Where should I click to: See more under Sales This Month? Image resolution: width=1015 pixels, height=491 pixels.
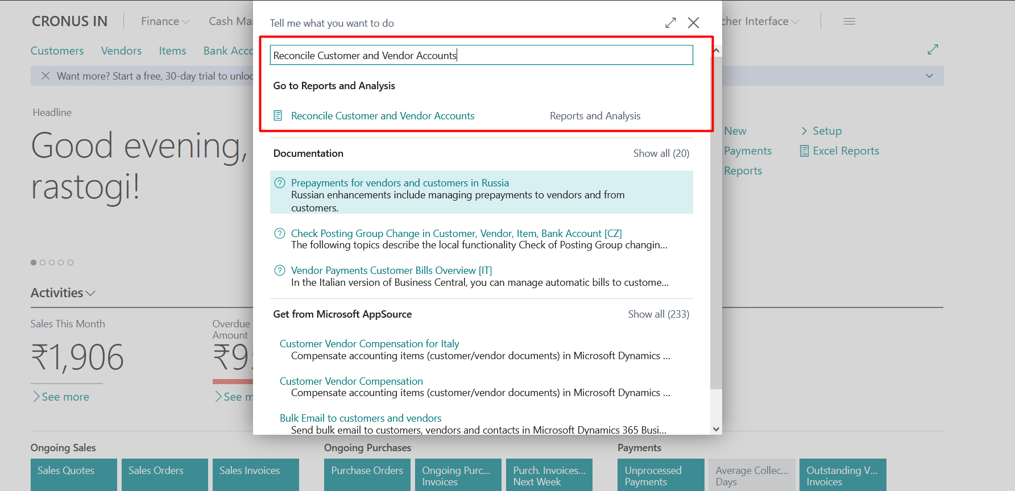tap(61, 397)
